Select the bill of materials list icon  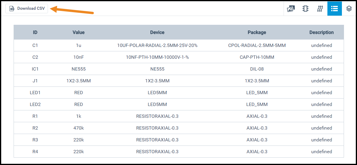(x=335, y=9)
